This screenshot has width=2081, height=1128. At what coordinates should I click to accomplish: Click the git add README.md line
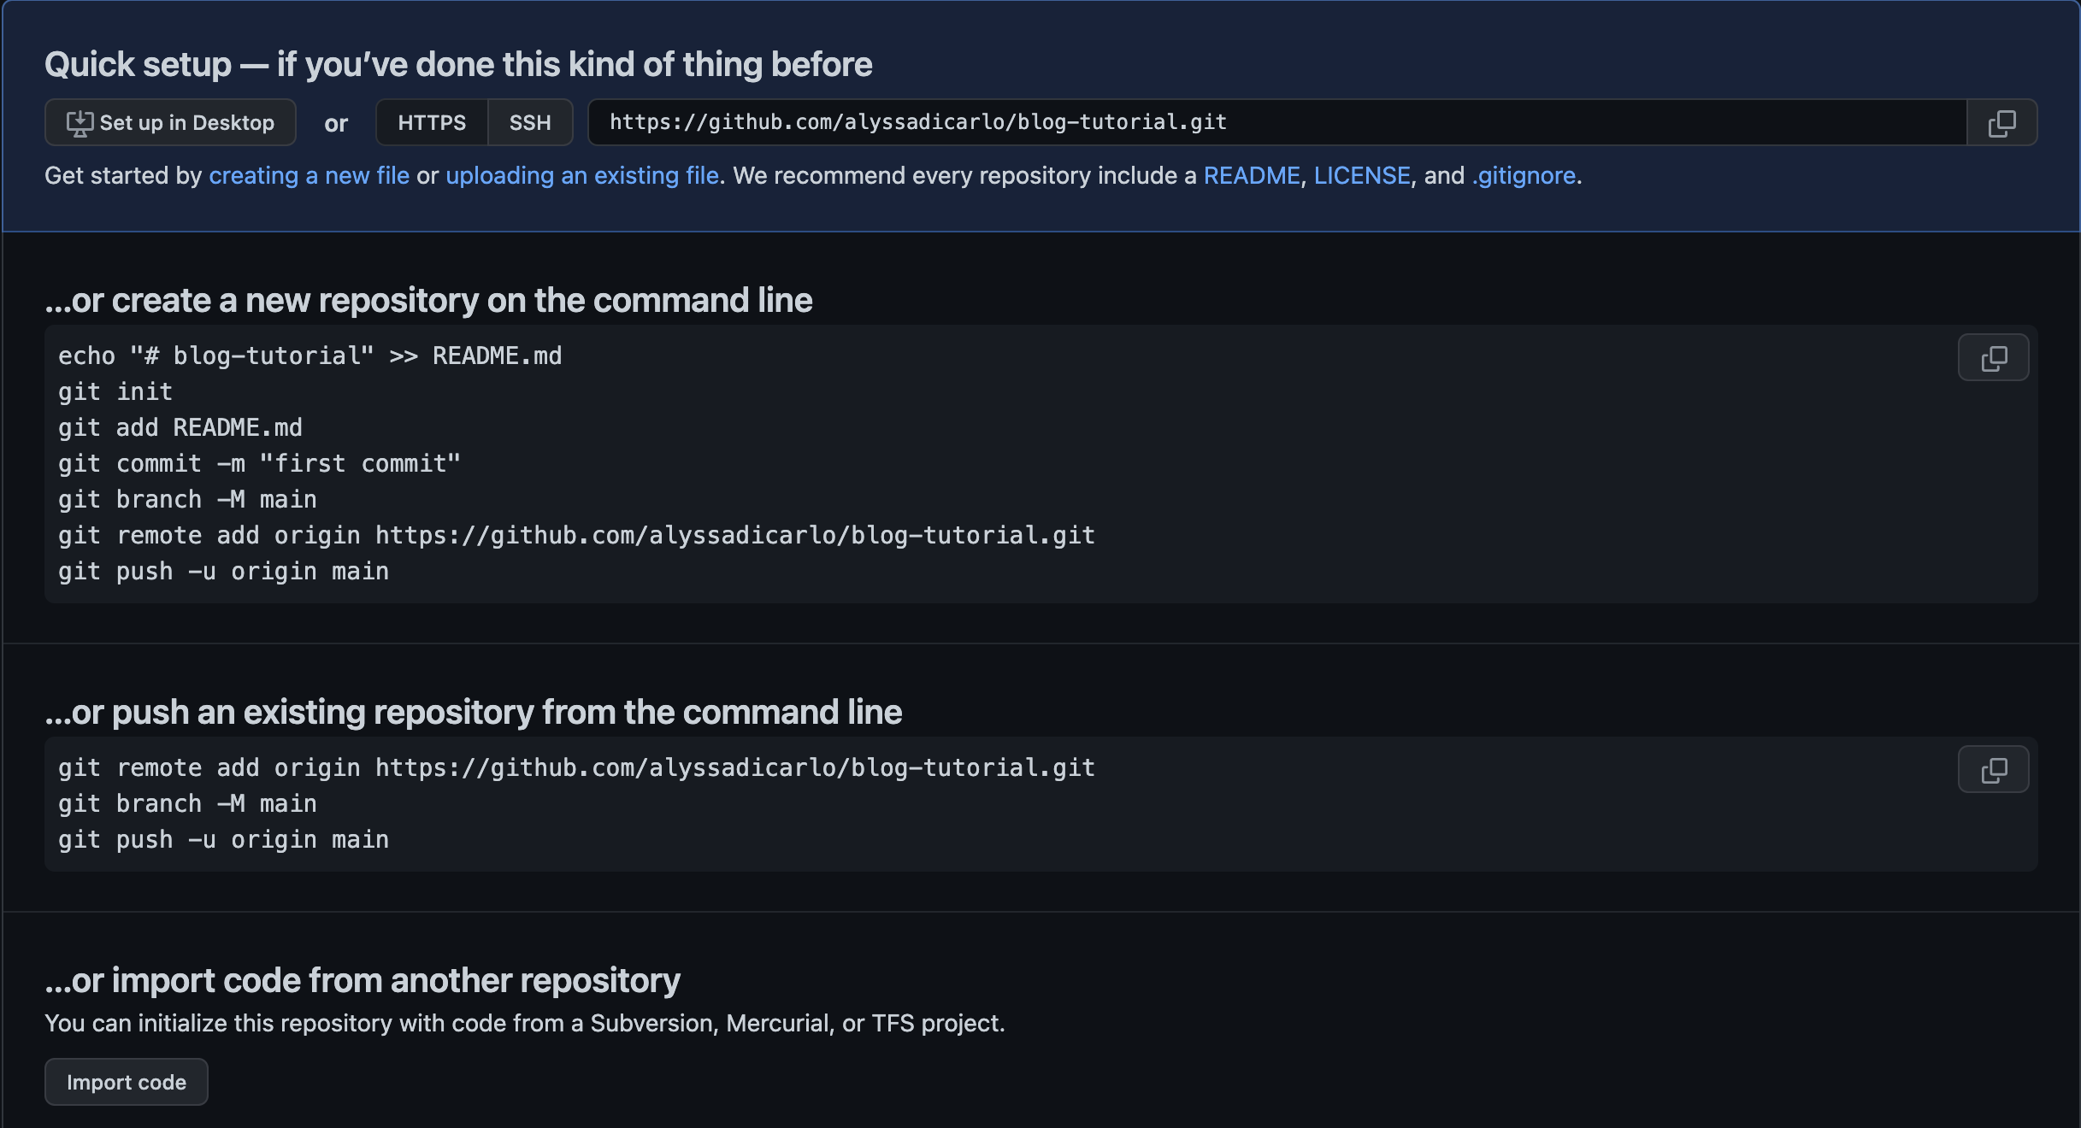point(180,428)
